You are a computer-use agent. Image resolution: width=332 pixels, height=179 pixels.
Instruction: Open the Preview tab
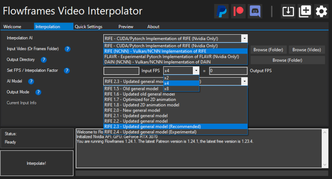click(126, 27)
